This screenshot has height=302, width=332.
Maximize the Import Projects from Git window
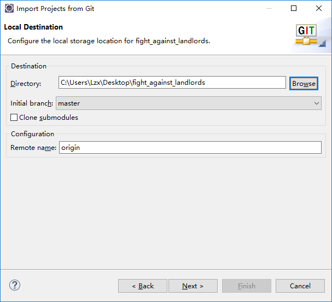pos(294,8)
